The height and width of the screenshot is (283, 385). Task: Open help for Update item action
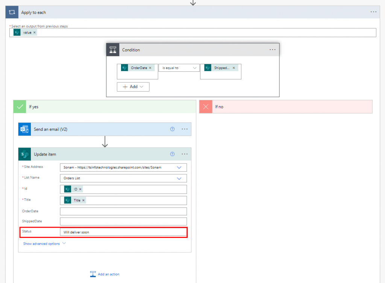[x=172, y=154]
